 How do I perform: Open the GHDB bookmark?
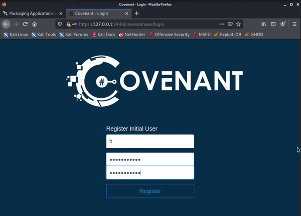(x=254, y=35)
